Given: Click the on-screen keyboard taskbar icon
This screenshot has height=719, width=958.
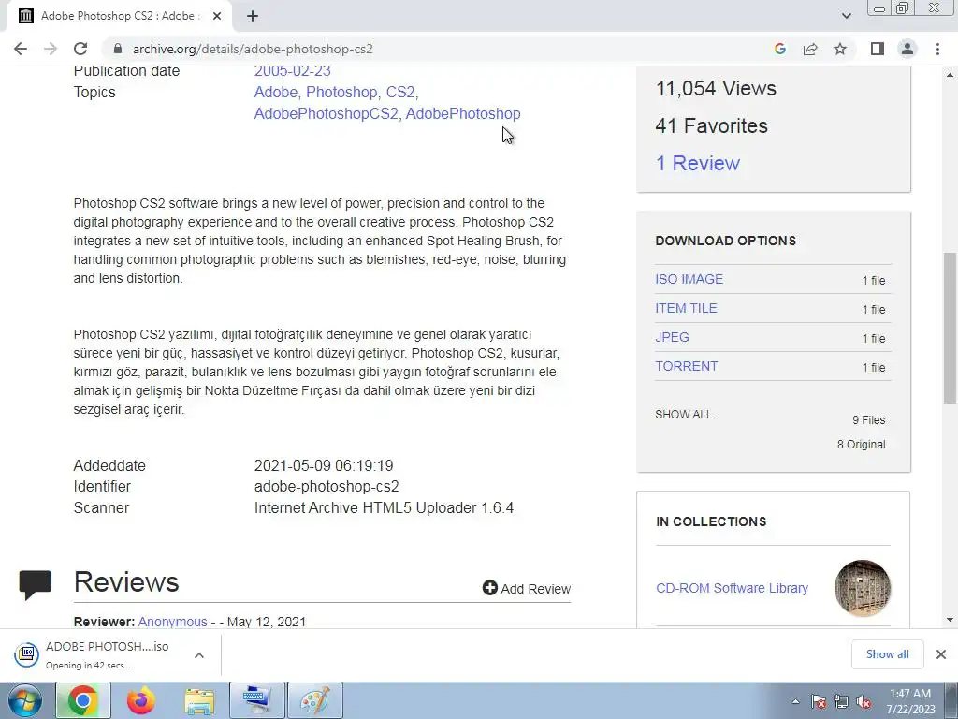Looking at the screenshot, I should [256, 700].
